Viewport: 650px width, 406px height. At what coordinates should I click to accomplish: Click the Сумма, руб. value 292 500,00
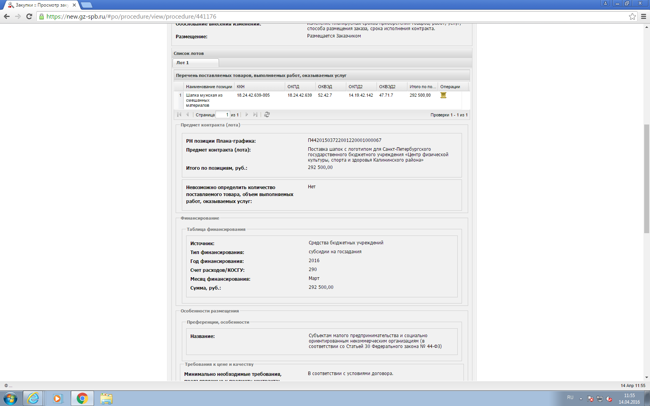321,287
